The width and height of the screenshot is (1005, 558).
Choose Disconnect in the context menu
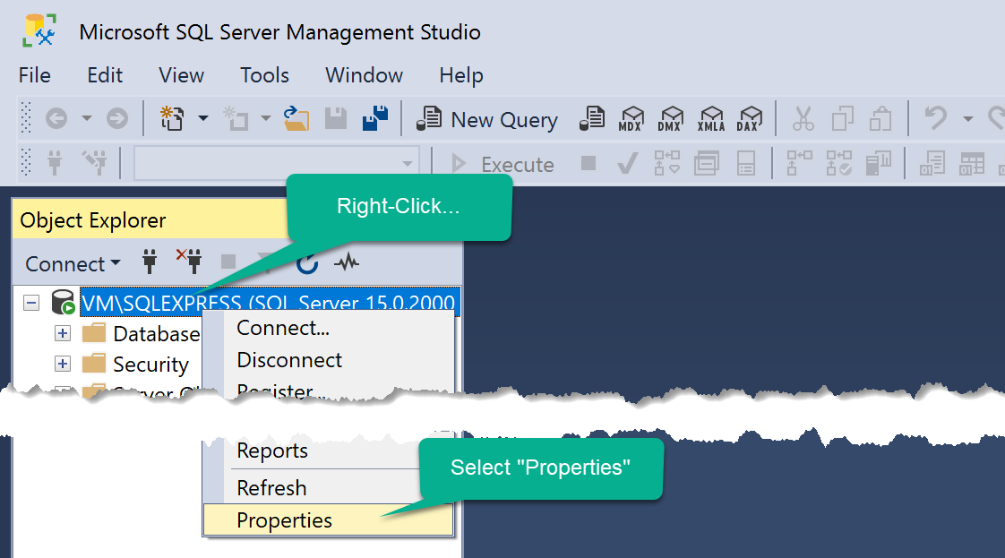click(x=289, y=360)
